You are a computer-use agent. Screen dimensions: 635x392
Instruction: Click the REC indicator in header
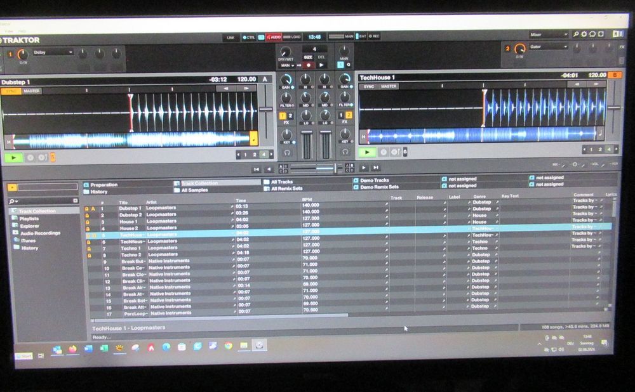374,36
